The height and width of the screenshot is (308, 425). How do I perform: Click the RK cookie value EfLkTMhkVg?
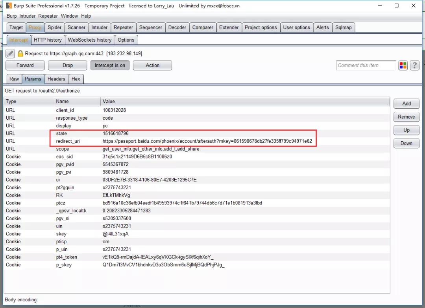pos(116,195)
